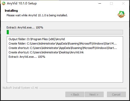The image size is (130, 101).
Task: Cancel the installation
Action: coord(116,95)
